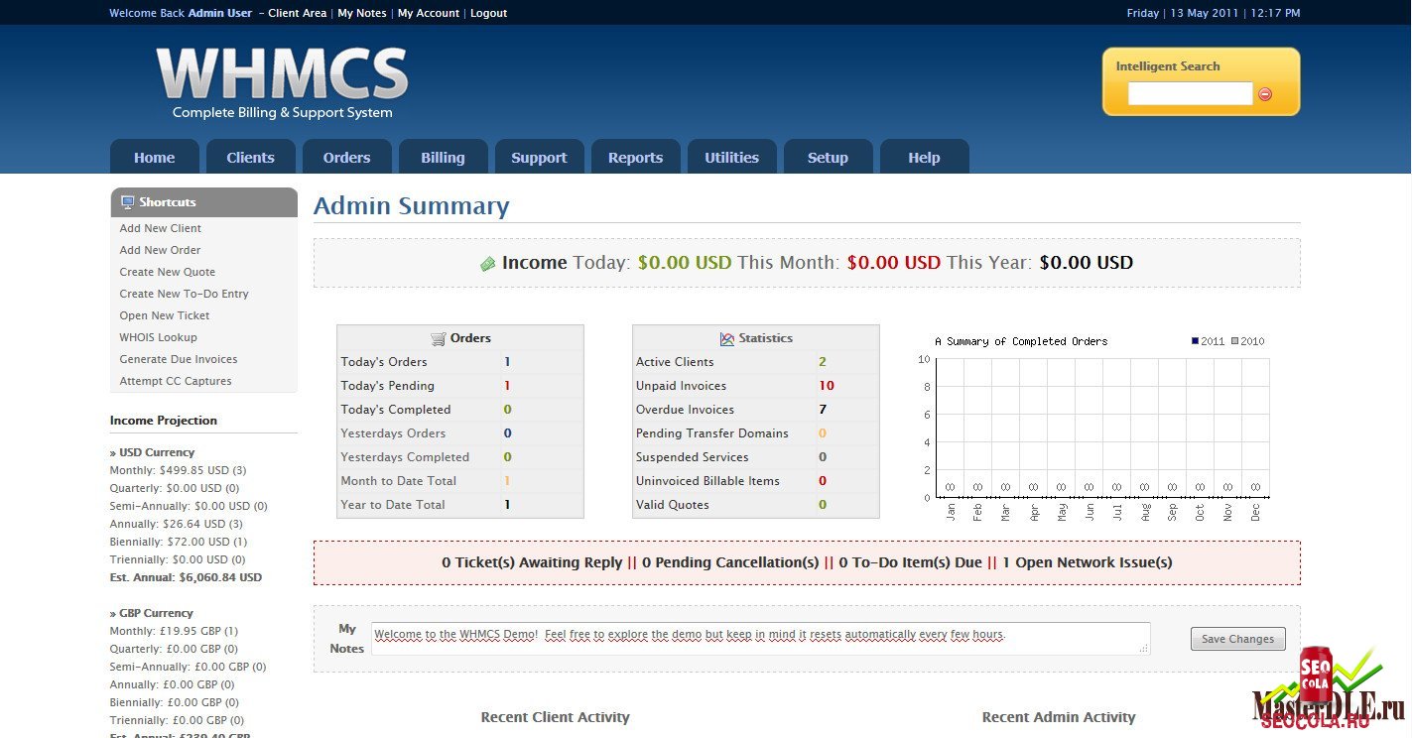
Task: Click Pending Transfer Domains count
Action: (x=822, y=433)
